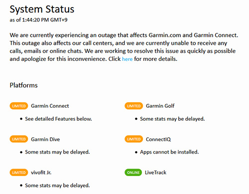Image resolution: width=249 pixels, height=194 pixels.
Task: Click the Platforms section heading
Action: click(23, 85)
